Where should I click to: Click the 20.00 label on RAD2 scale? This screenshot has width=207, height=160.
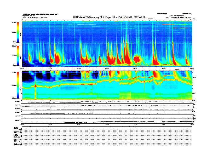click(14, 32)
